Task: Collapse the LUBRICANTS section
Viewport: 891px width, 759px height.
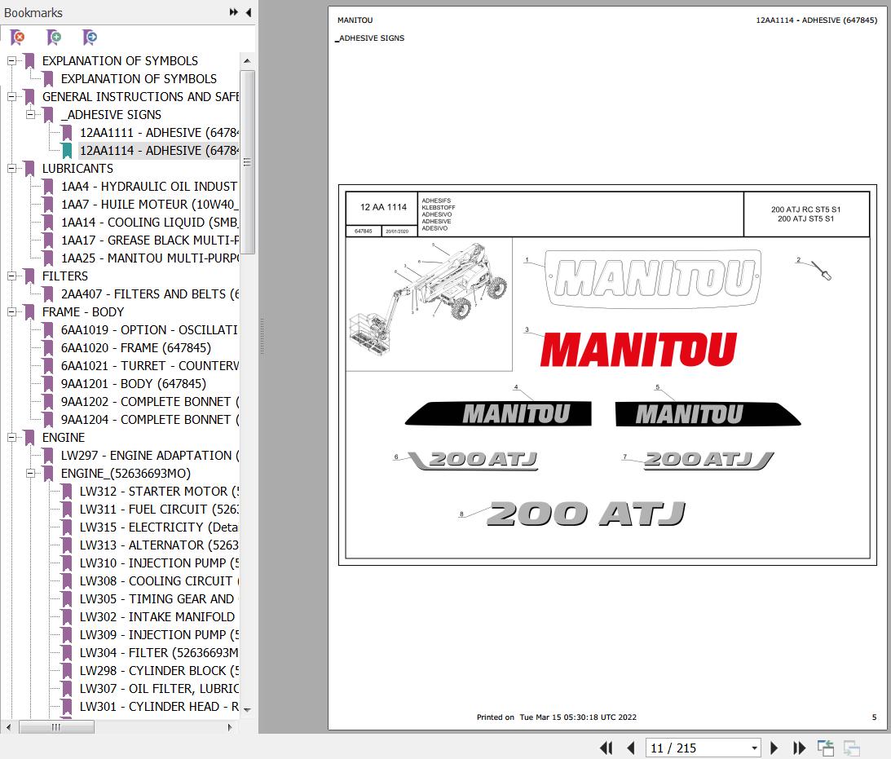Action: (x=11, y=168)
